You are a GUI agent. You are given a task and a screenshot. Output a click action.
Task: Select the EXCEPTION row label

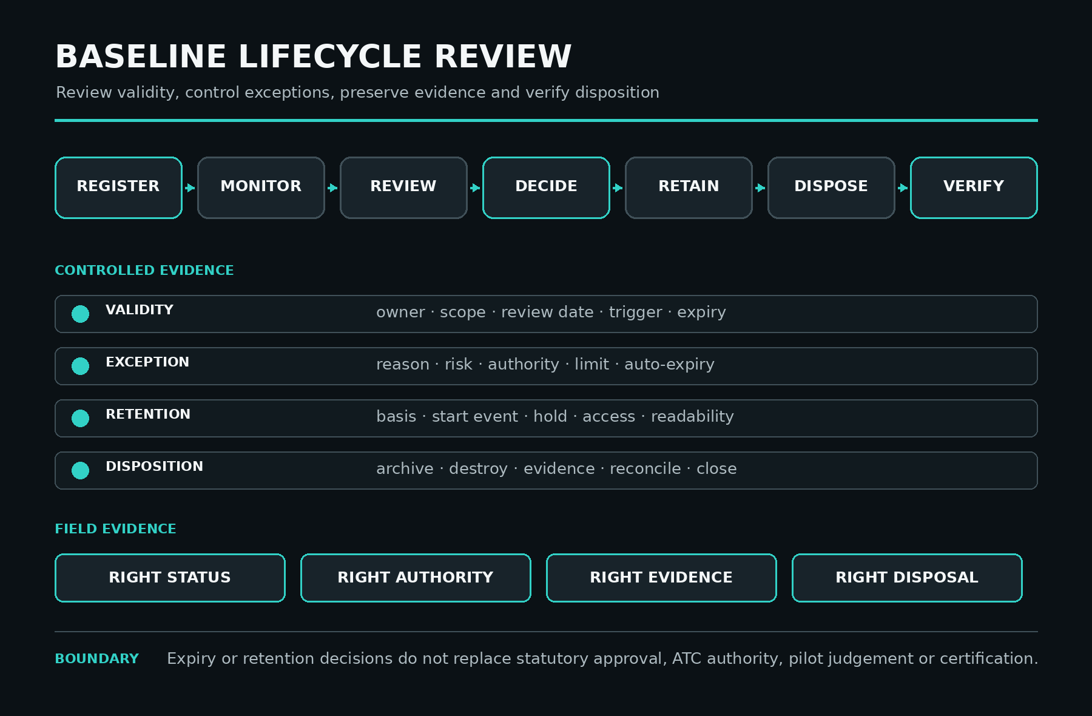coord(147,362)
